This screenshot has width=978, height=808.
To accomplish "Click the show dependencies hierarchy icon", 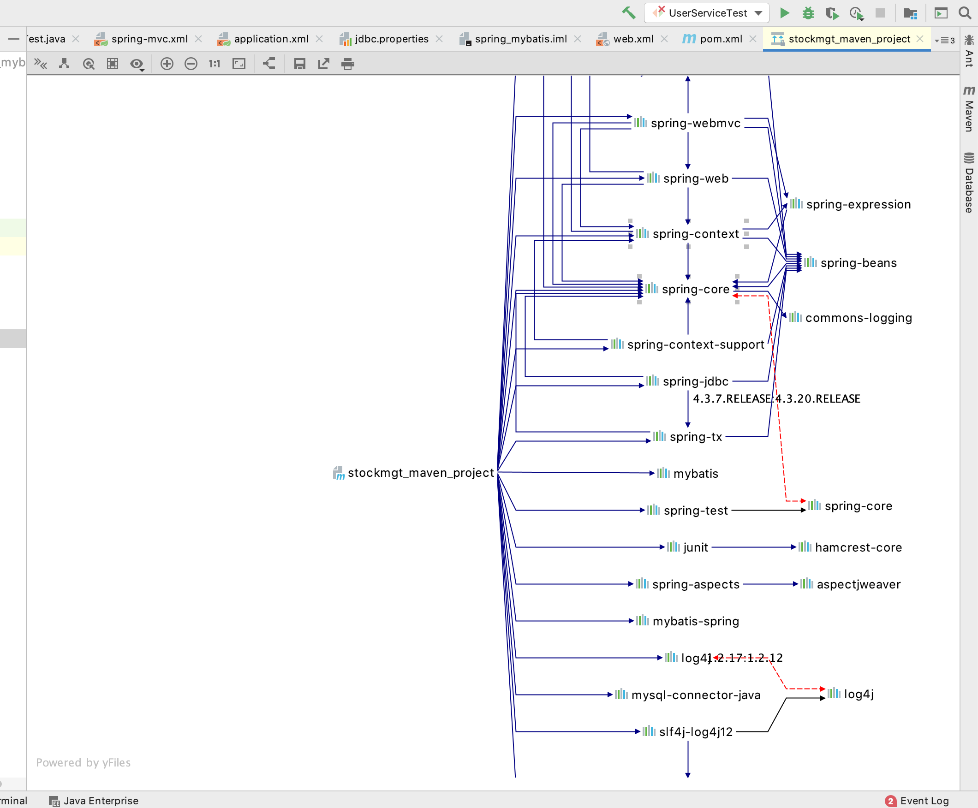I will pyautogui.click(x=64, y=64).
